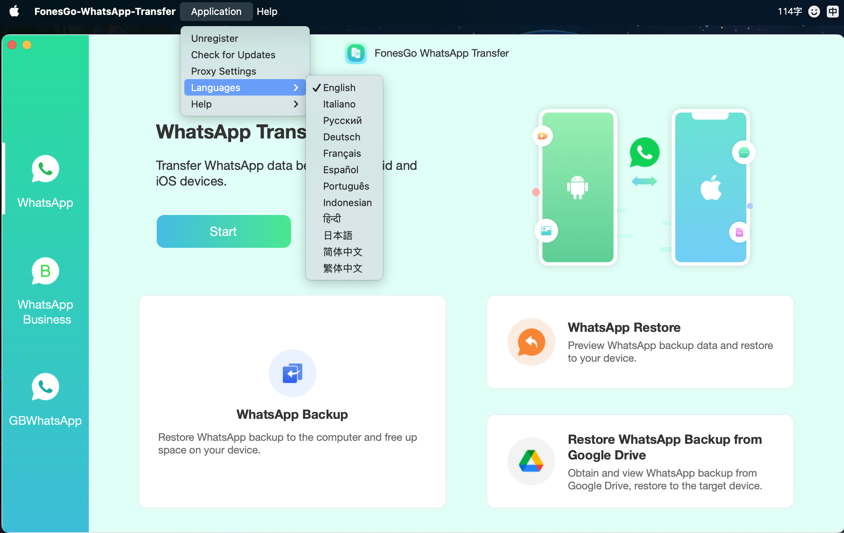Viewport: 844px width, 533px height.
Task: Switch language to हिन्दी
Action: tap(344, 219)
